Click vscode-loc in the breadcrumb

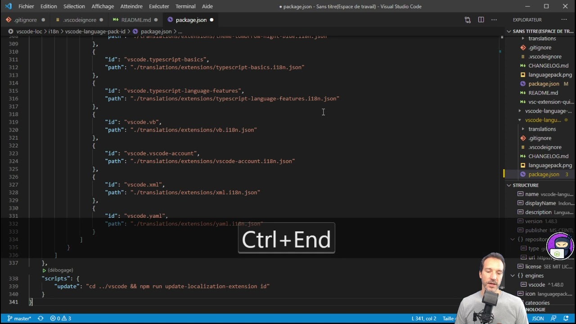pos(29,31)
